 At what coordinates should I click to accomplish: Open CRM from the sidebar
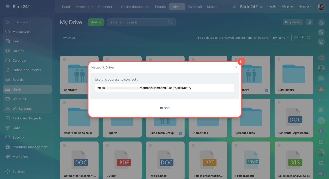[16, 128]
